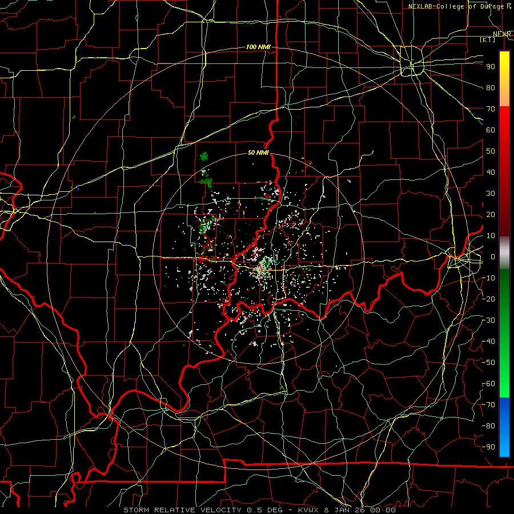514x514 pixels.
Task: Click the gray zero-velocity color bar segment
Action: [504, 253]
